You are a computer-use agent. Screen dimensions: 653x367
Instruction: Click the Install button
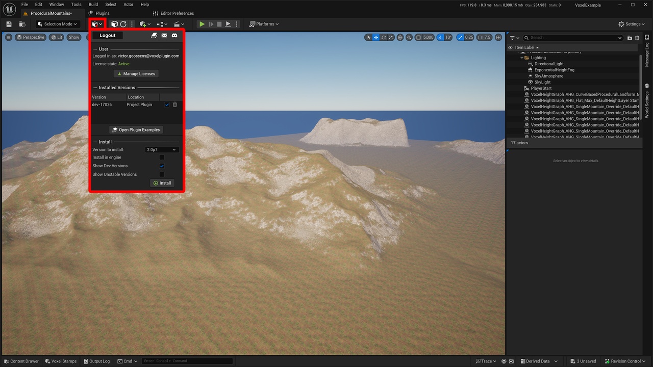click(x=162, y=183)
